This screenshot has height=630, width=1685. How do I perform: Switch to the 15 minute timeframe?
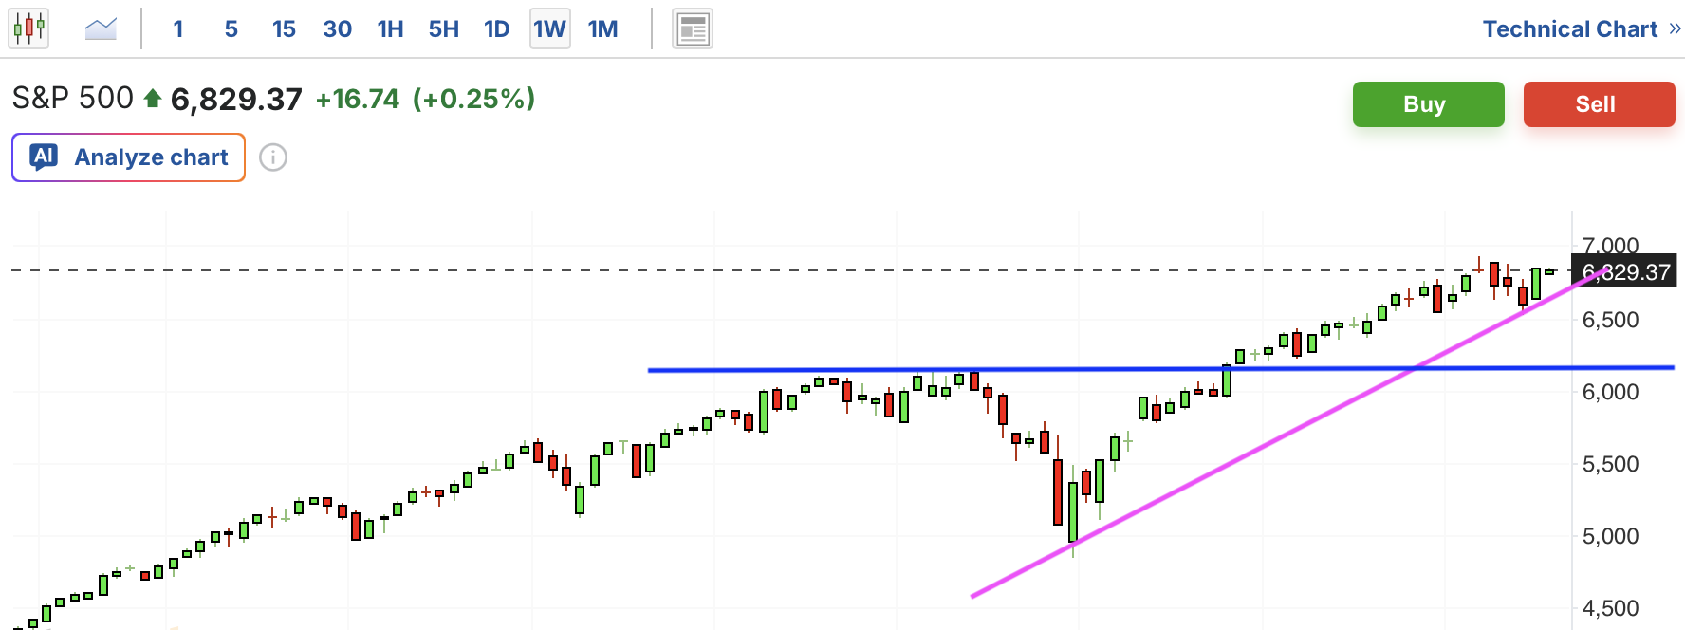point(284,29)
